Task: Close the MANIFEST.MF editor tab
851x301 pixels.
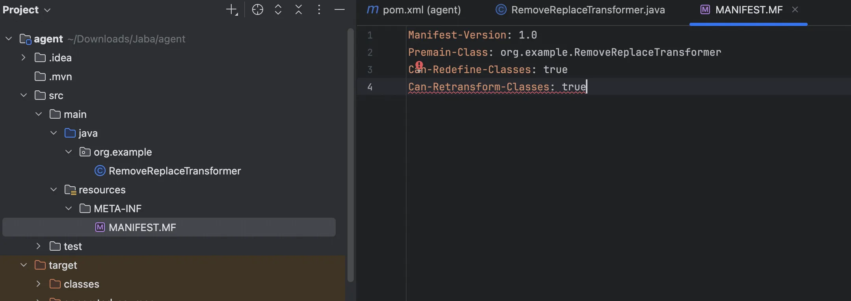Action: [795, 10]
